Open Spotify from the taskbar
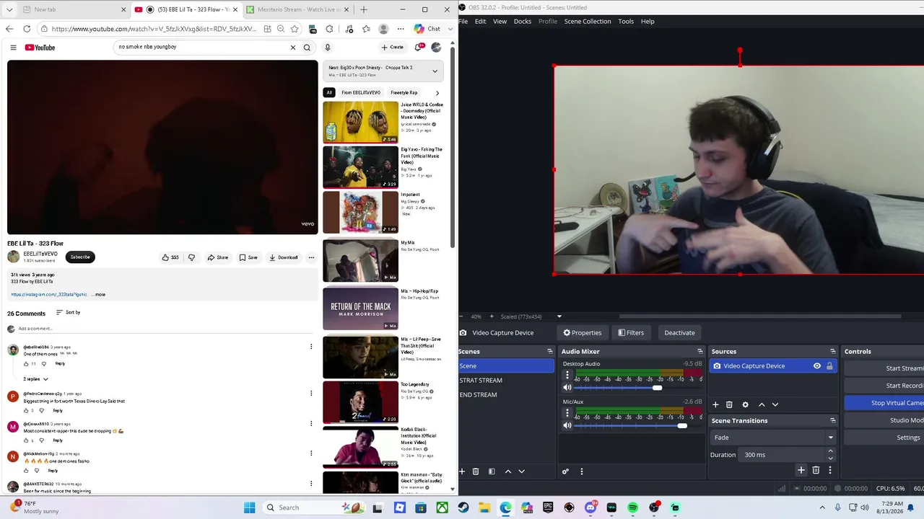Image resolution: width=924 pixels, height=519 pixels. (x=633, y=507)
